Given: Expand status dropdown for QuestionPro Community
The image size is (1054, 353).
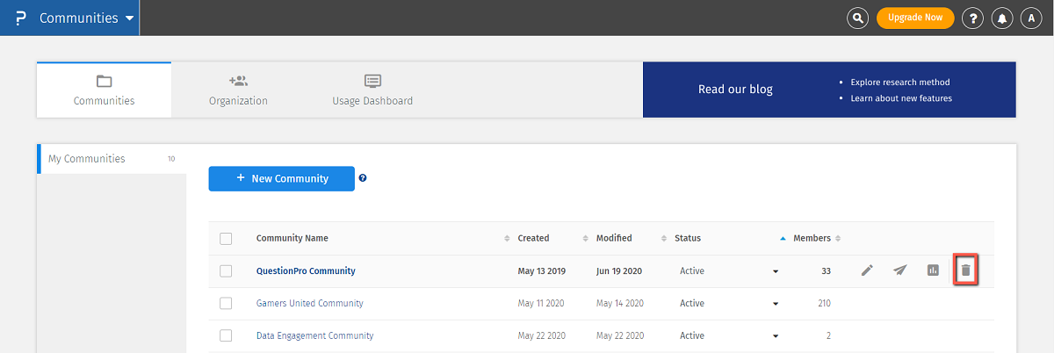Looking at the screenshot, I should [x=776, y=271].
